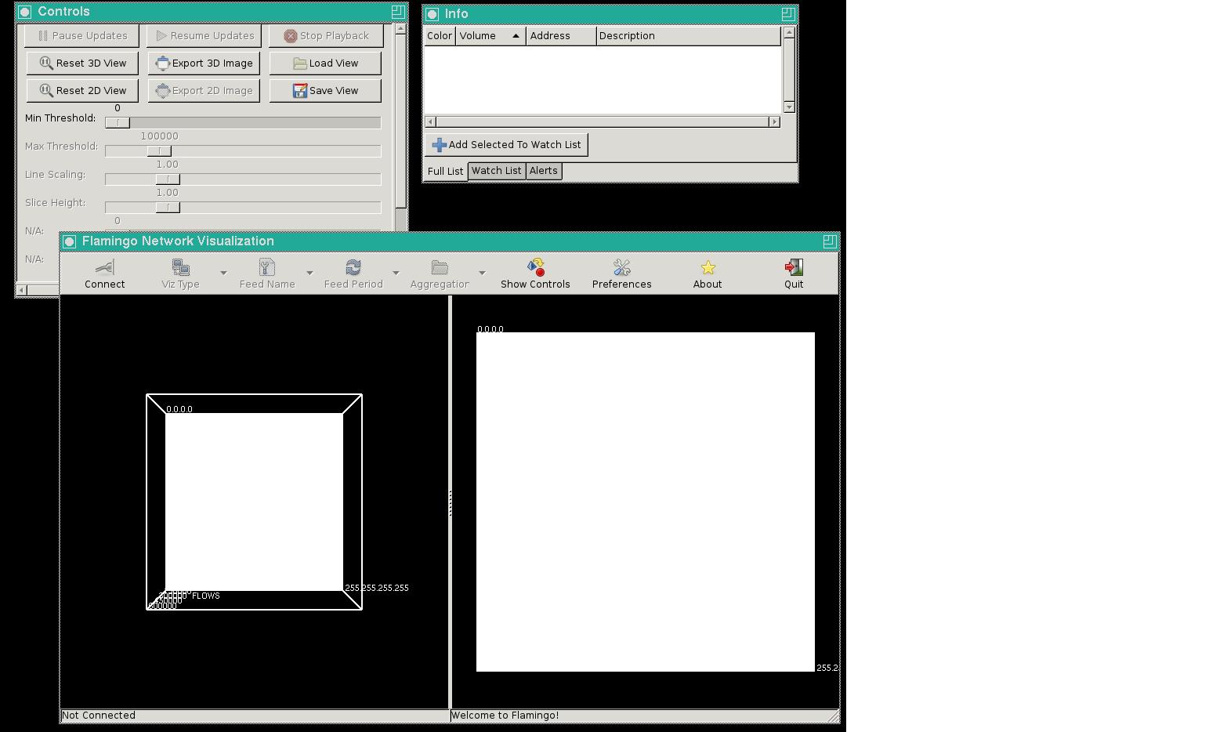1227x732 pixels.
Task: Click Reset 3D View
Action: 82,63
